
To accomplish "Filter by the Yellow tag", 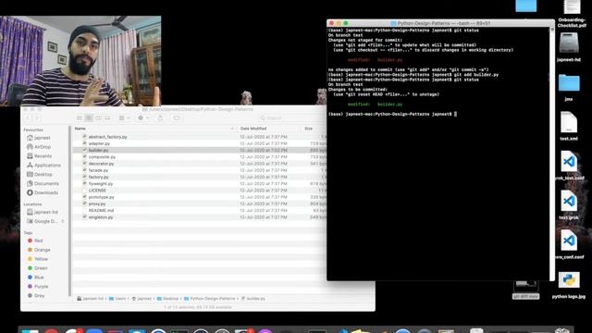I will pos(38,259).
